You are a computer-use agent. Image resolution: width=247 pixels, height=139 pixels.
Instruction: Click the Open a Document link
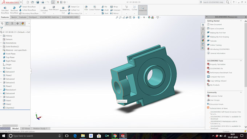click(x=217, y=29)
